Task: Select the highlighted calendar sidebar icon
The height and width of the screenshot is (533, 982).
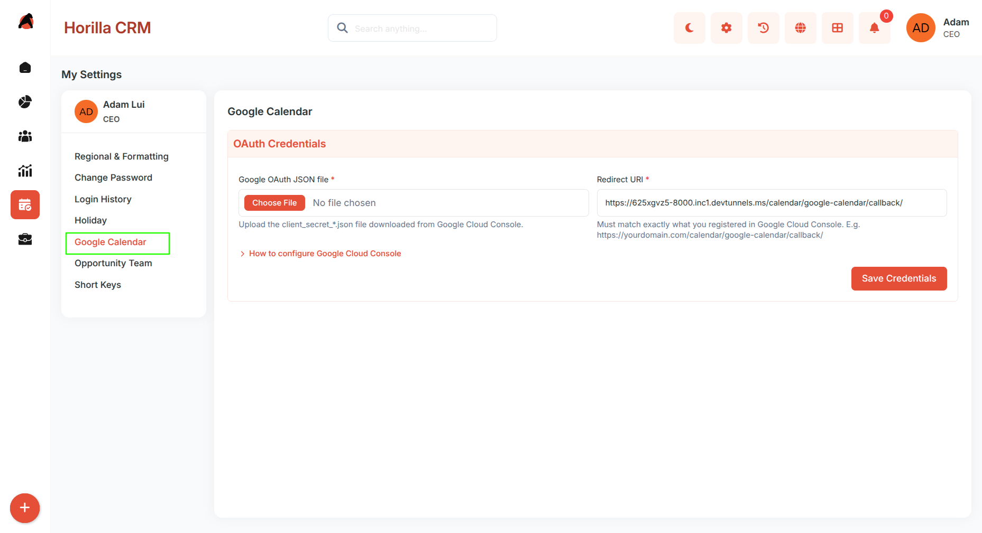Action: [x=25, y=205]
